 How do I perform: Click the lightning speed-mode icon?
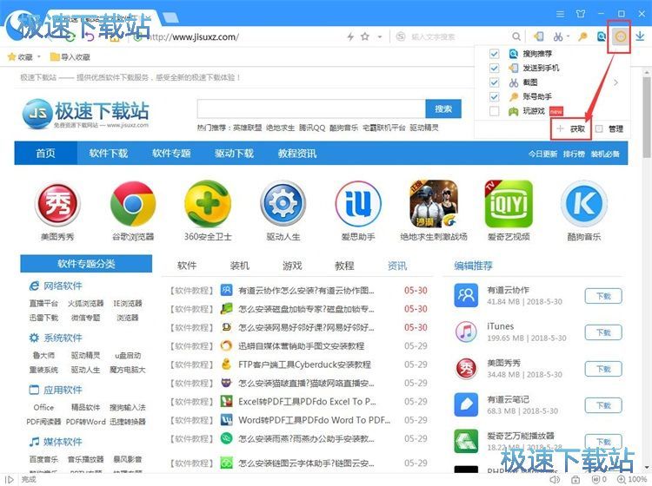pyautogui.click(x=350, y=36)
